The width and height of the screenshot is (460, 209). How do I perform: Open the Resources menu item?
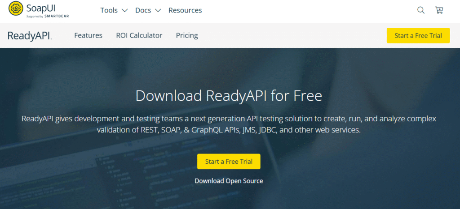click(x=185, y=10)
